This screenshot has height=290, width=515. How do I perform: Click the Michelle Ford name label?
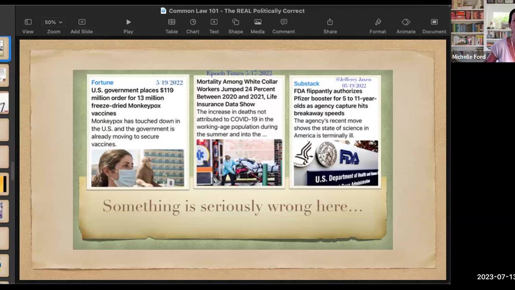click(x=469, y=57)
